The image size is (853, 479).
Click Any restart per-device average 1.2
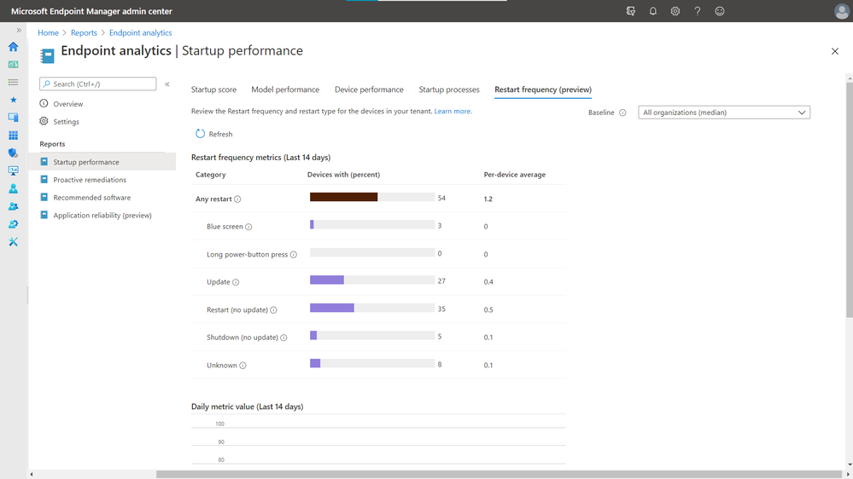(x=488, y=199)
